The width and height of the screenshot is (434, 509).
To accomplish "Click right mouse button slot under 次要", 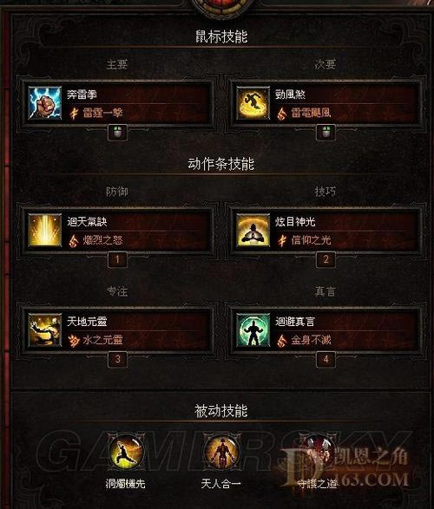I will 325,133.
